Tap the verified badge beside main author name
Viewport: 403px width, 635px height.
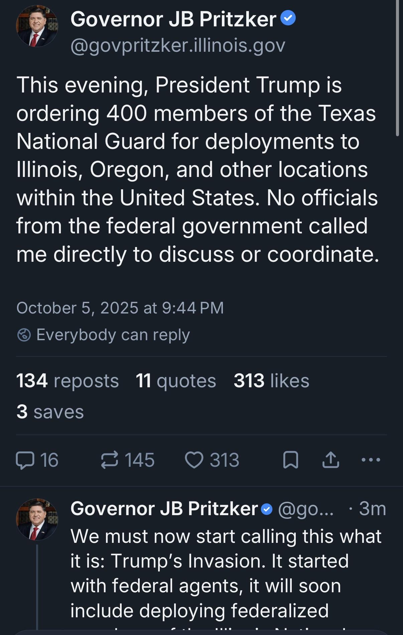tap(288, 18)
